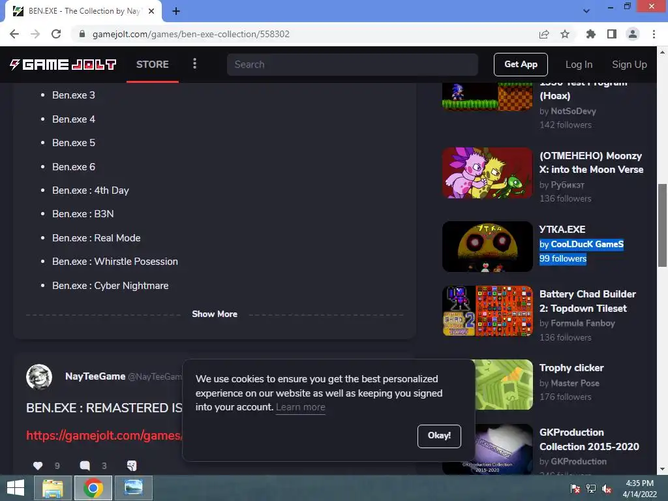The height and width of the screenshot is (501, 668).
Task: Open the CooLDucK GameS author link
Action: pos(587,245)
